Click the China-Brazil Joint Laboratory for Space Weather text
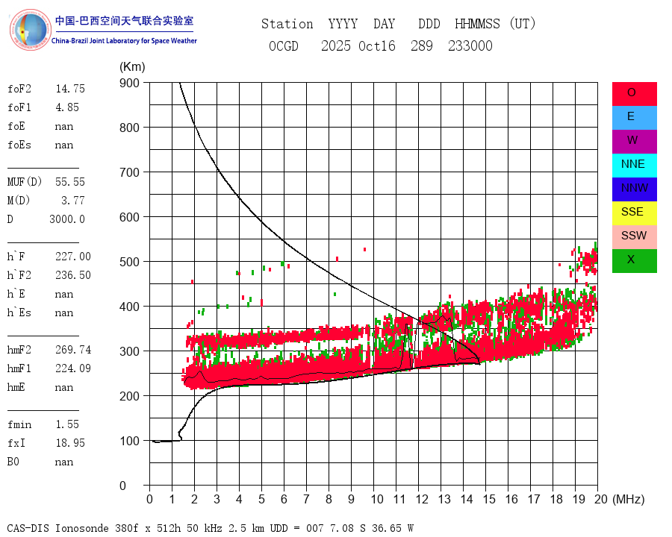Viewport: 672px width, 537px height. (124, 41)
